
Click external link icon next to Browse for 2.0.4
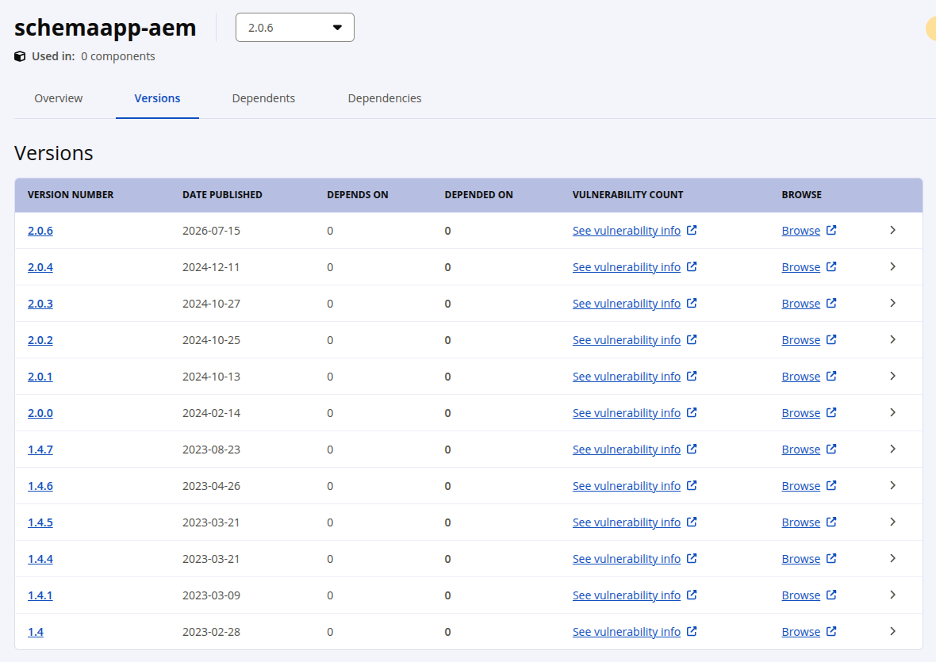click(x=831, y=266)
